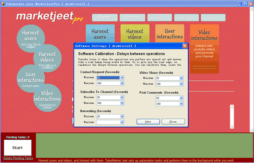The height and width of the screenshot is (163, 254).
Task: Click the Harvest videos circle icon
Action: point(48,58)
